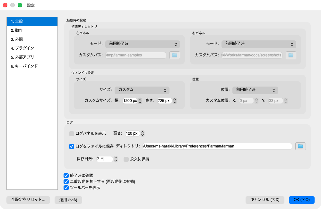Screen dimensions: 321x209
Task: Click the キャンセル button
Action: tap(265, 200)
